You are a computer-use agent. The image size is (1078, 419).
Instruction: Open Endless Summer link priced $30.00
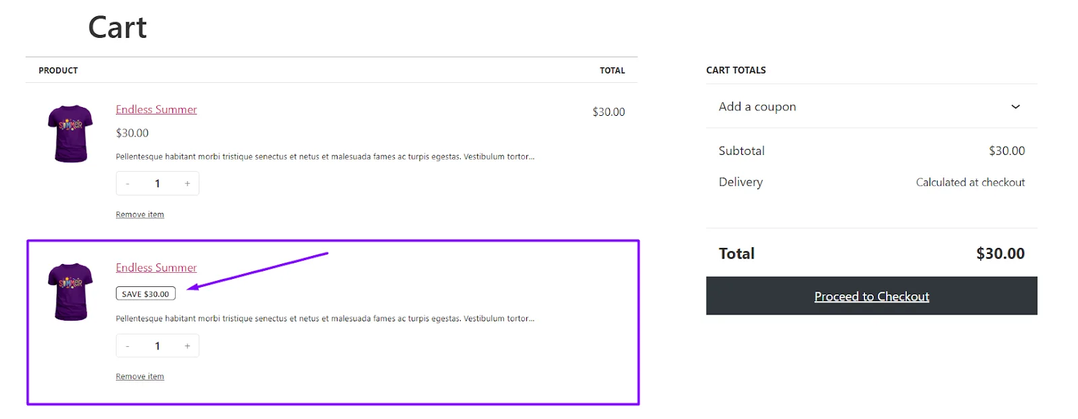(156, 109)
